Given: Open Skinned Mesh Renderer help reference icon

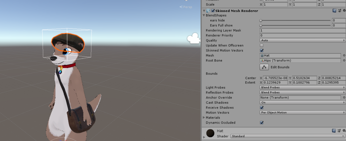Looking at the screenshot, I should click(x=334, y=11).
